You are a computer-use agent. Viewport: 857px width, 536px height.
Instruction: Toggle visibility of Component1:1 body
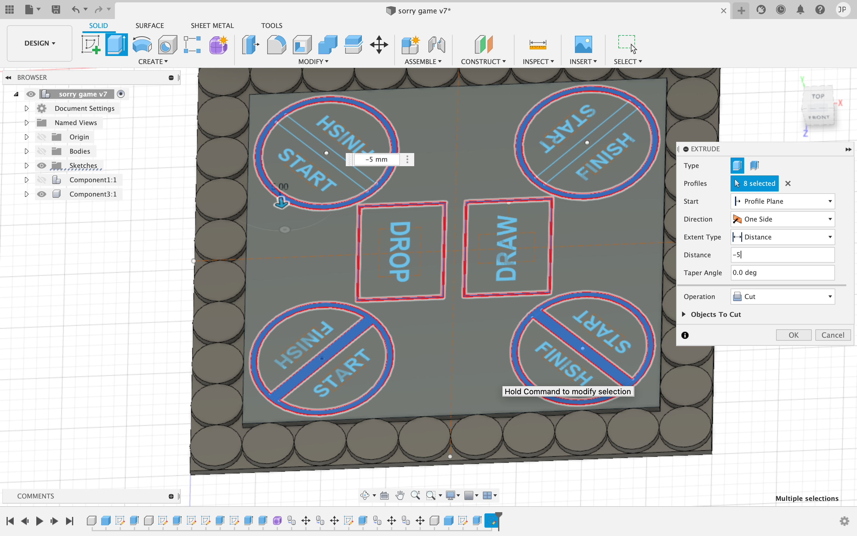point(40,179)
